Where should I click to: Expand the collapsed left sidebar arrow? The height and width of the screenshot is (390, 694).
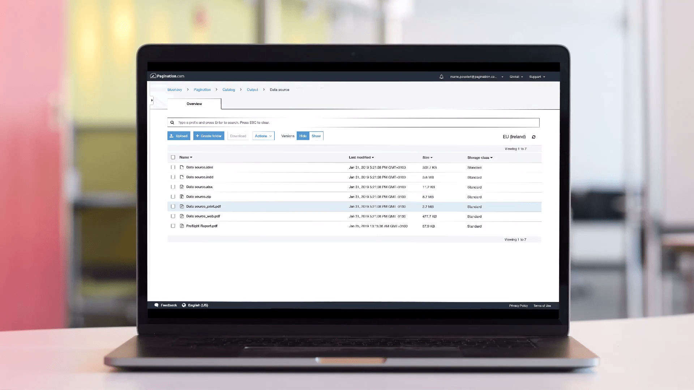coord(152,100)
